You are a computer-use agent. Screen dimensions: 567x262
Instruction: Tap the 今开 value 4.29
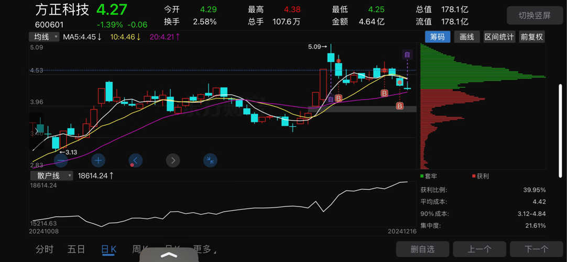pos(209,9)
